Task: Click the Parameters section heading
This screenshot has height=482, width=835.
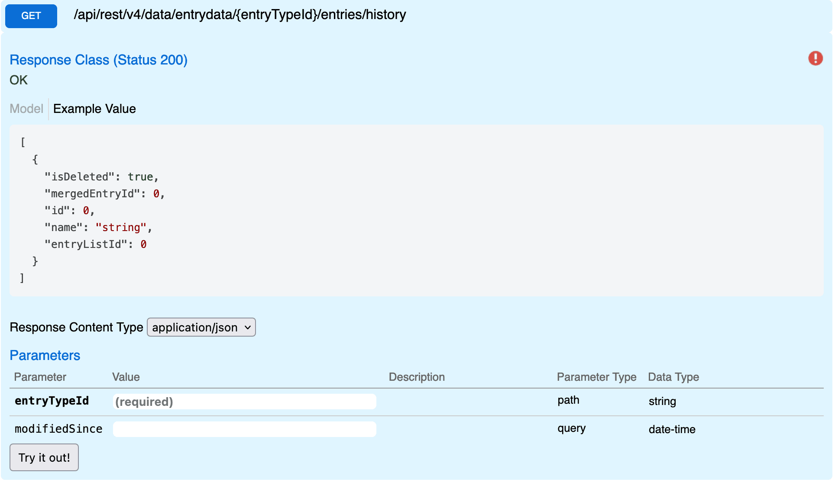Action: pyautogui.click(x=45, y=355)
